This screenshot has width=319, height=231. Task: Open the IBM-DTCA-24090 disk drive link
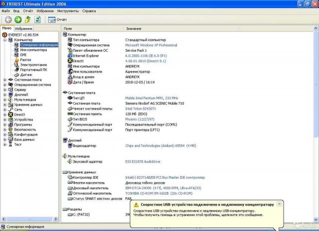[x=163, y=188]
